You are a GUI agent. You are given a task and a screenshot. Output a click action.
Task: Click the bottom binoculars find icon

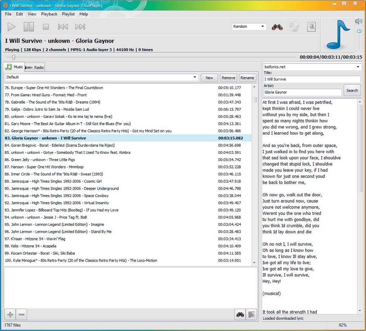(x=240, y=315)
